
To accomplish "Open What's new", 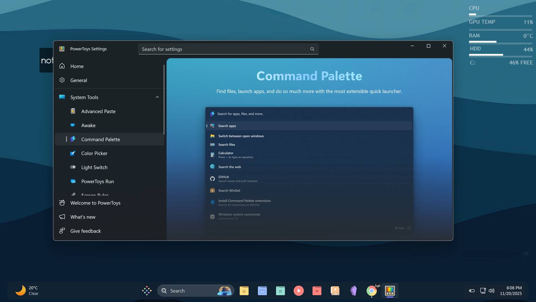I will [83, 217].
